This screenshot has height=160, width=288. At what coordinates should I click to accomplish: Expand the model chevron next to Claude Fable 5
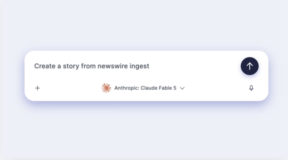[x=182, y=88]
